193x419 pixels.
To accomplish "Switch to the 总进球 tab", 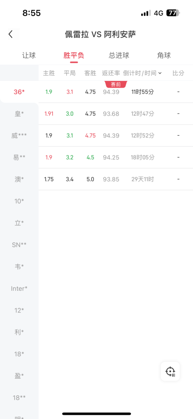I will pos(119,56).
